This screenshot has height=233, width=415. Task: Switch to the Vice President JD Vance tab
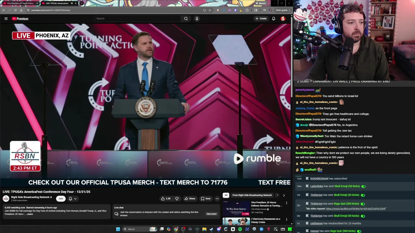20,3
